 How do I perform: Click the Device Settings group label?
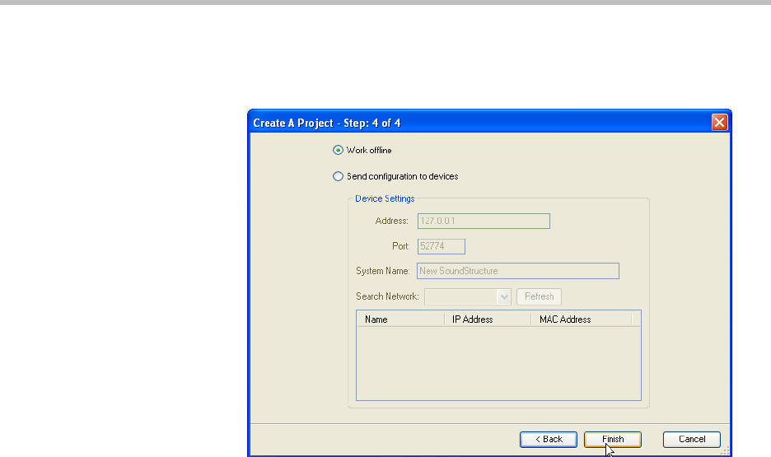(x=385, y=198)
